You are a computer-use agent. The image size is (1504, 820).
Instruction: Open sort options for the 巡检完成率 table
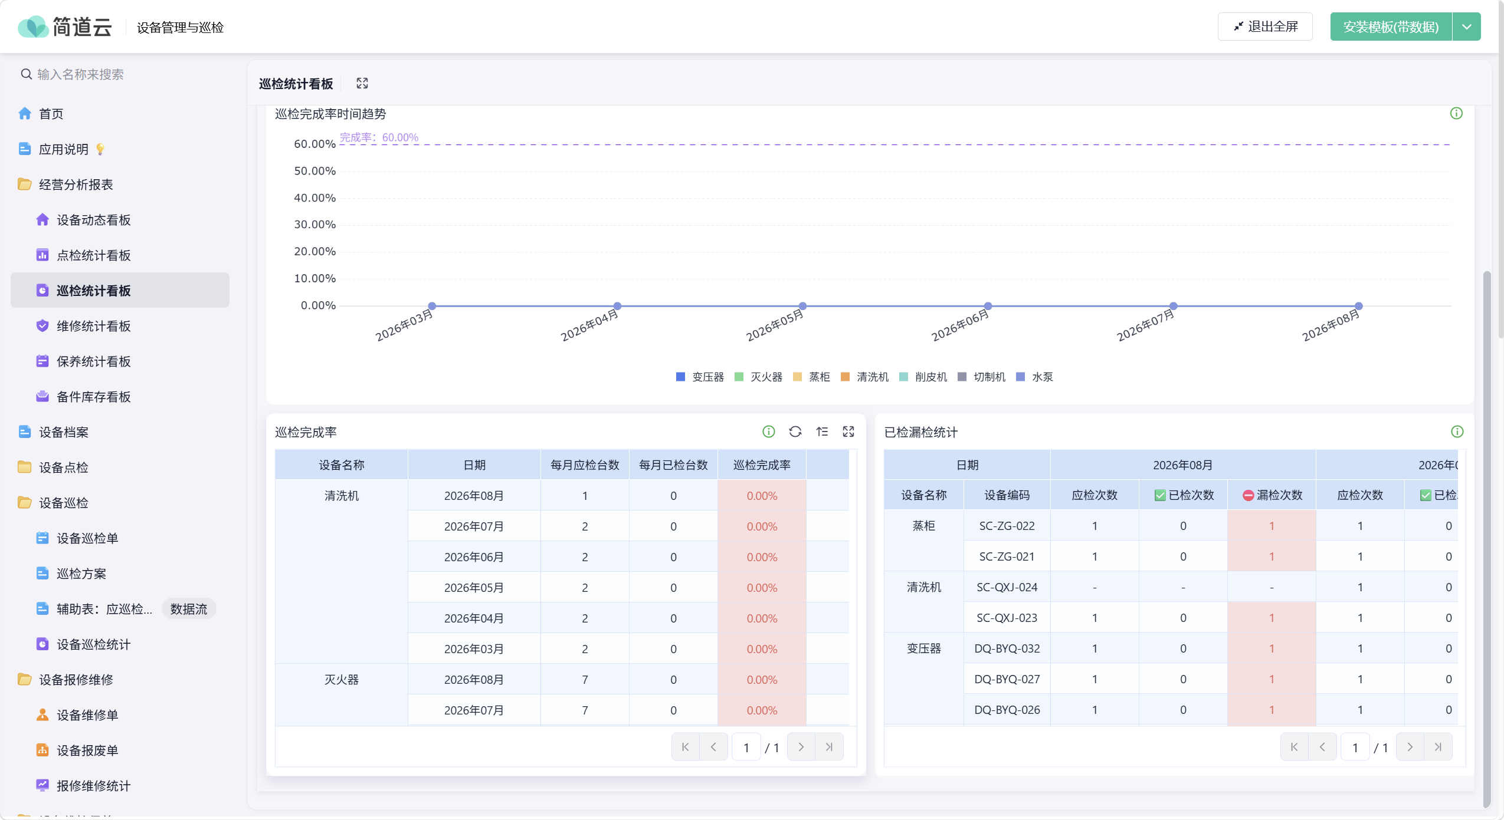pos(822,432)
